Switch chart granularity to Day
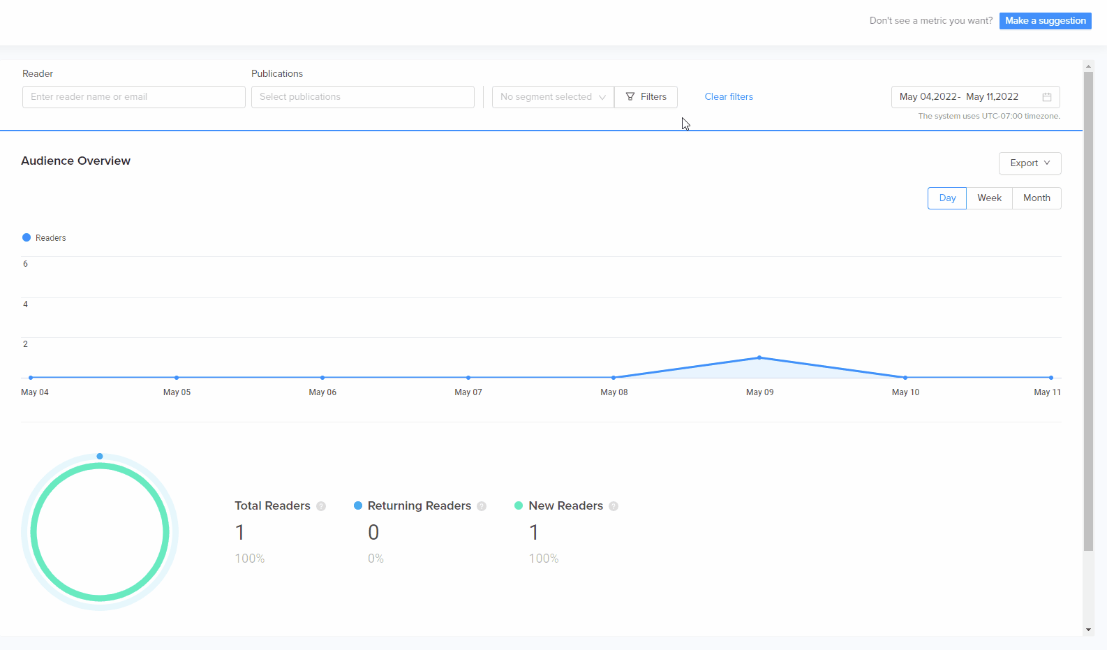1107x650 pixels. point(946,198)
